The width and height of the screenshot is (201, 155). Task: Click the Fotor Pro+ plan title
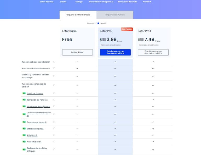(145, 31)
